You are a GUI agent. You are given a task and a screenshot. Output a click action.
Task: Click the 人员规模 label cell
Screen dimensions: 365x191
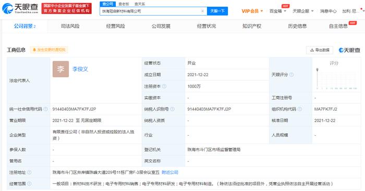pos(290,135)
